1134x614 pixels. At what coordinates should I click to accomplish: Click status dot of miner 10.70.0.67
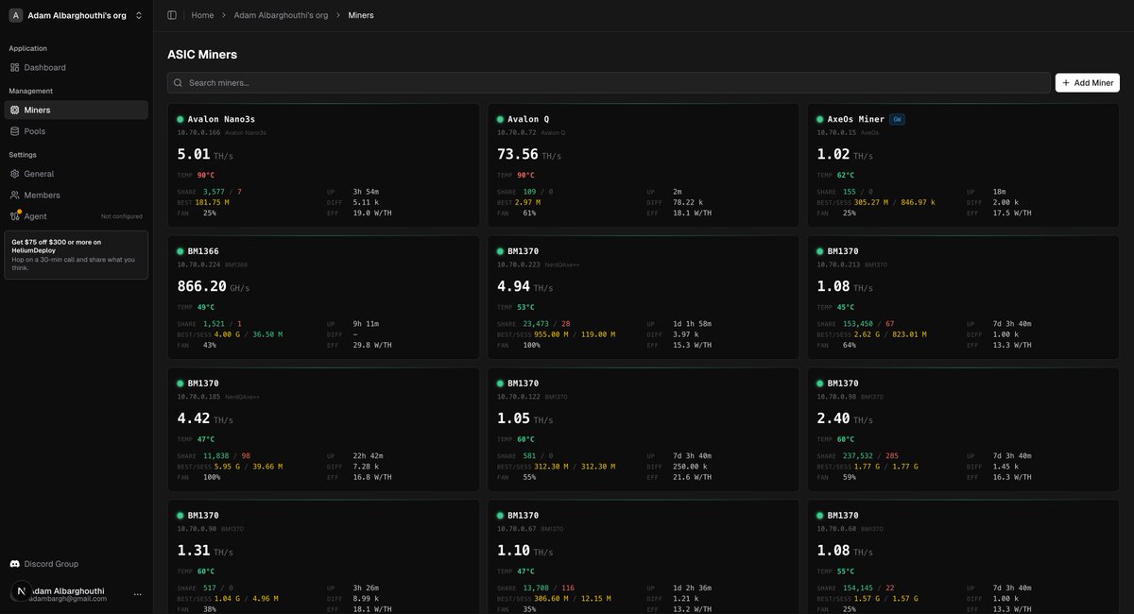coord(501,516)
